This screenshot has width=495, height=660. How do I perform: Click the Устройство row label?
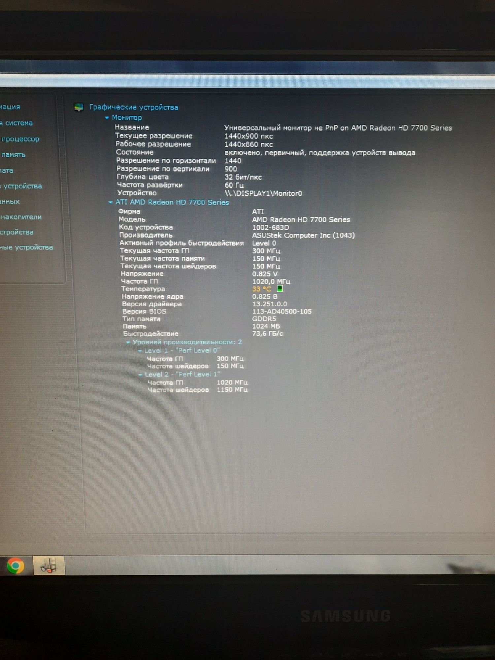pos(137,193)
